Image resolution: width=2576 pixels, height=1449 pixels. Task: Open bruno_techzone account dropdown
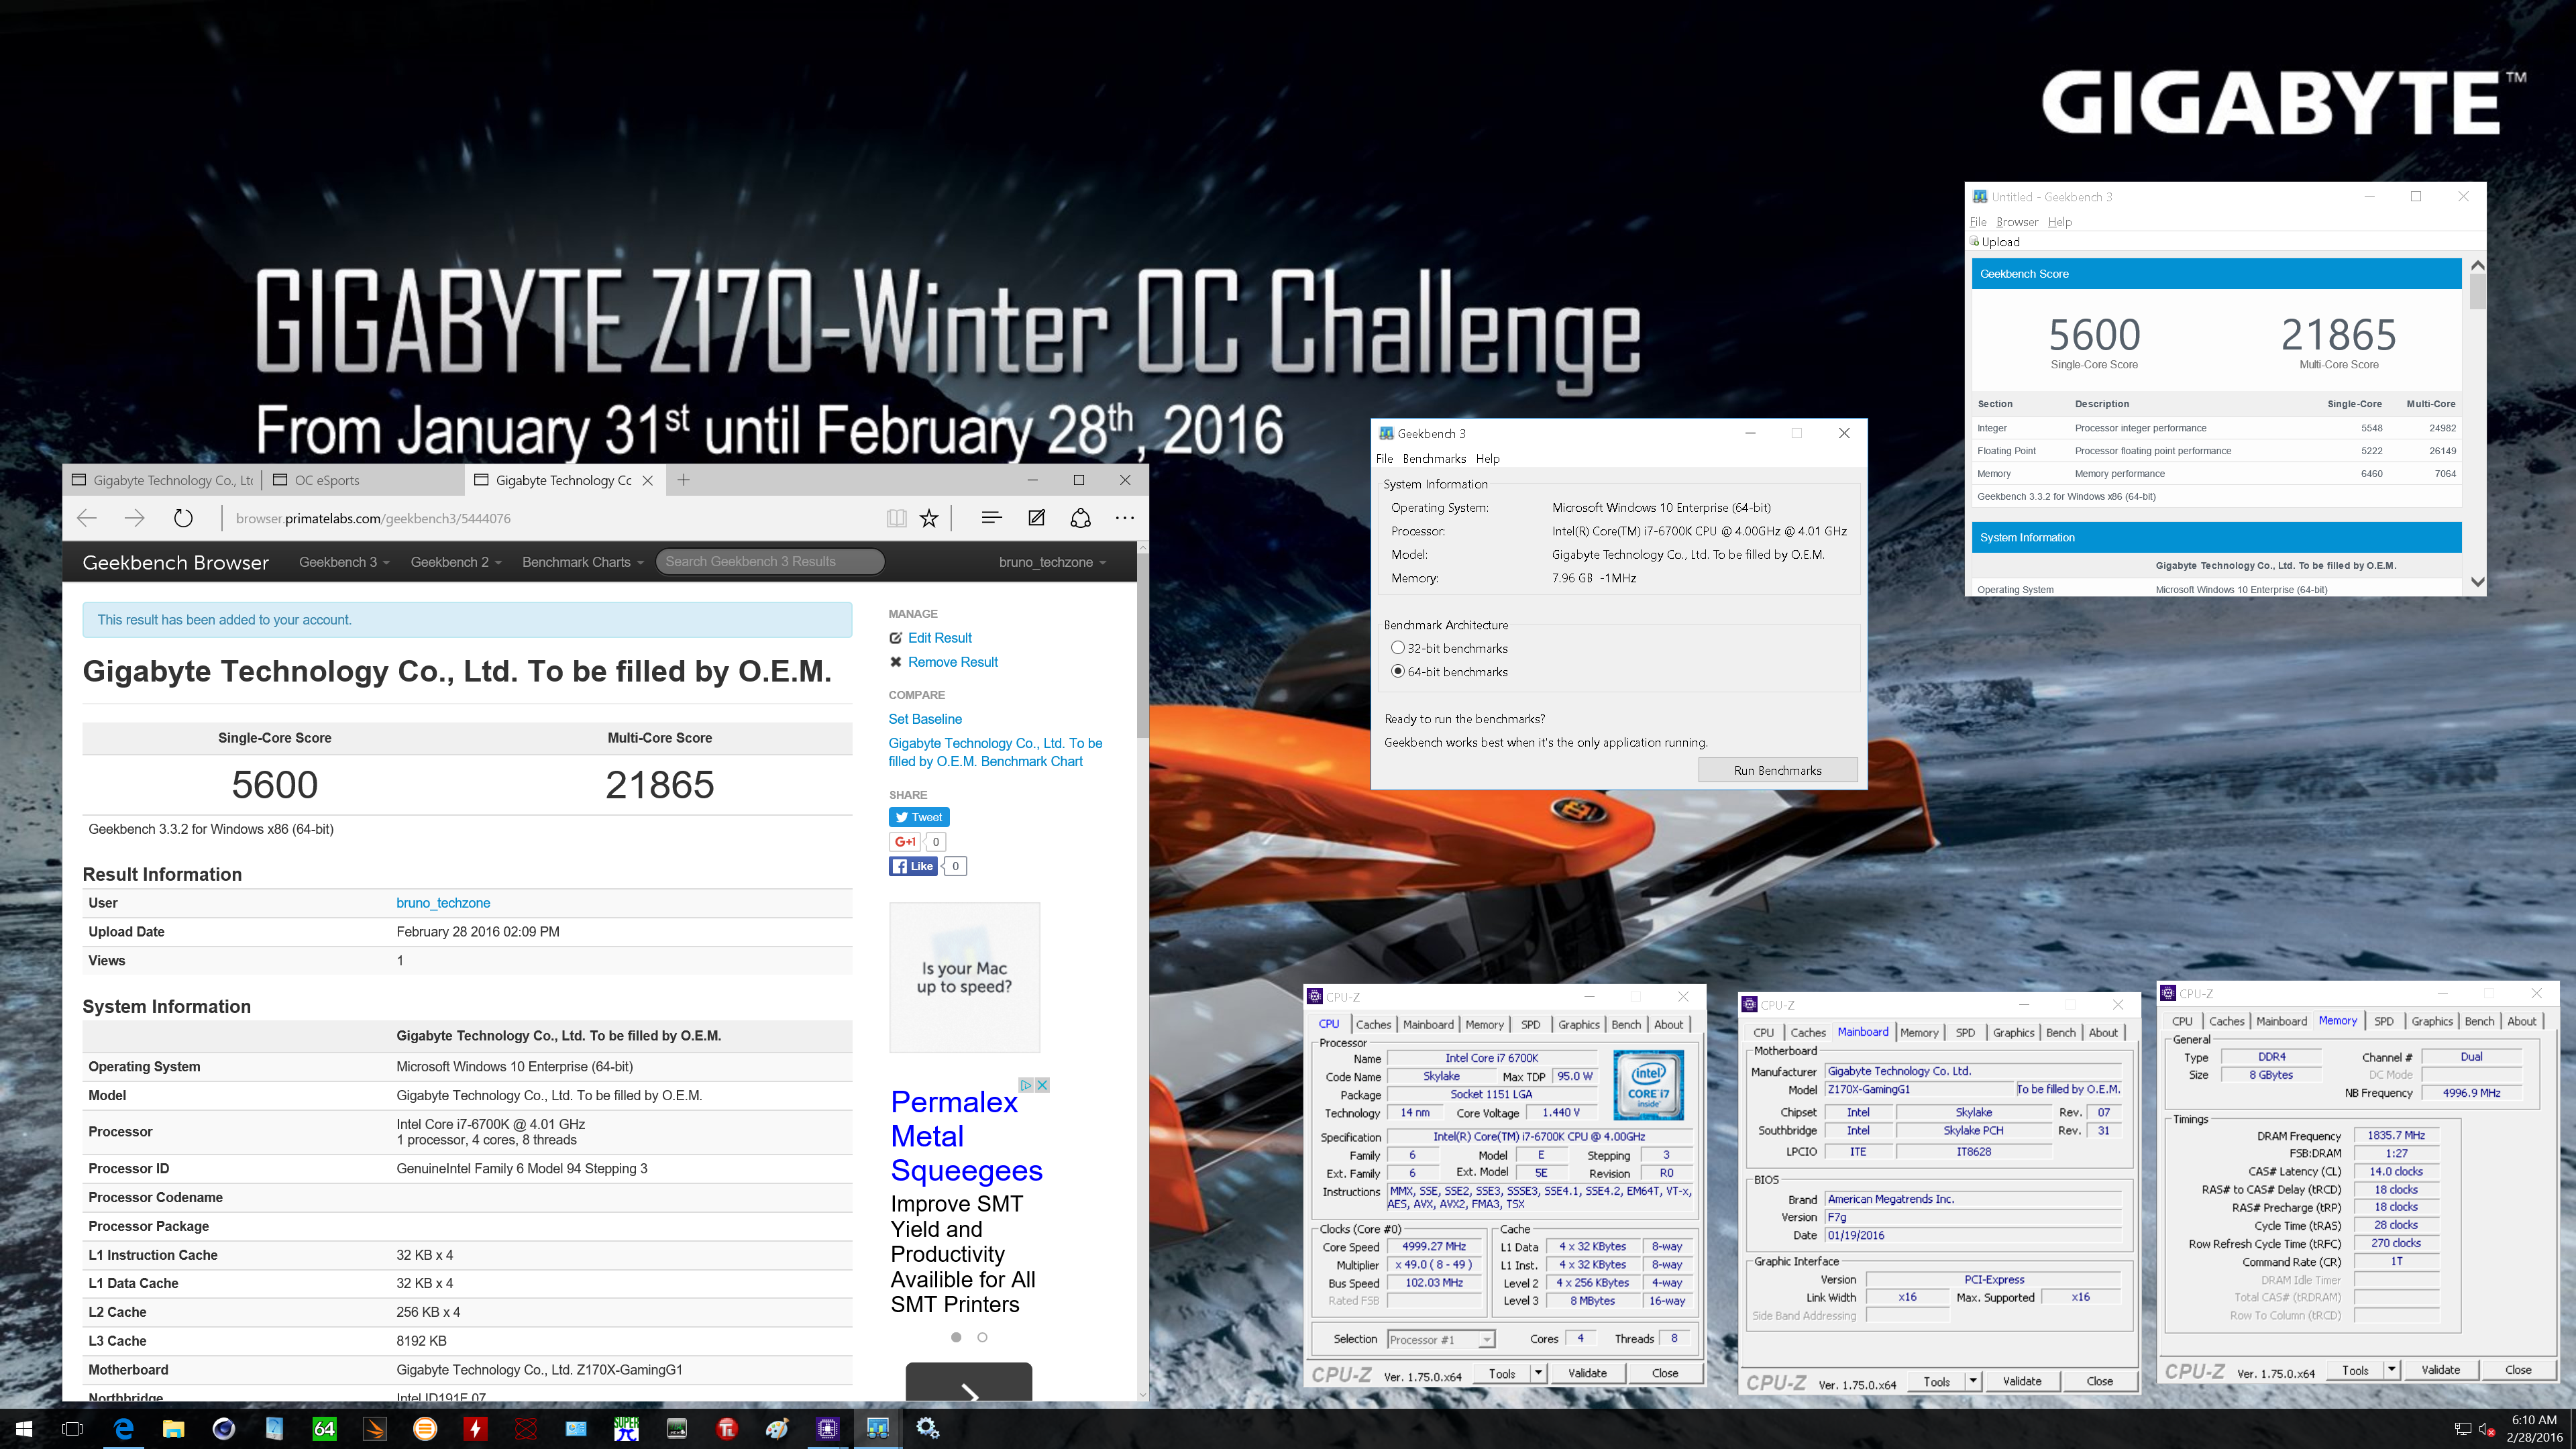click(x=1052, y=562)
